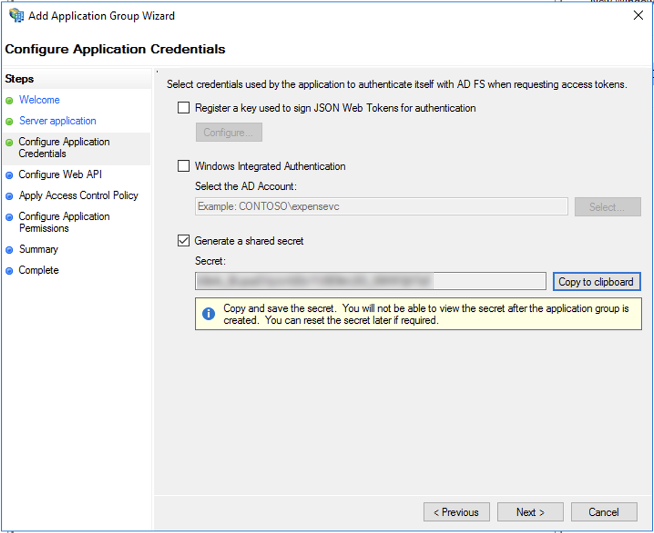Screen dimensions: 654x533
Task: Click the generated Secret text field
Action: pos(370,280)
